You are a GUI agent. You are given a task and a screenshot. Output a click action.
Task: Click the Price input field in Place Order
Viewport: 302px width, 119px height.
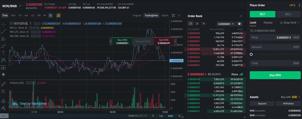point(275,38)
